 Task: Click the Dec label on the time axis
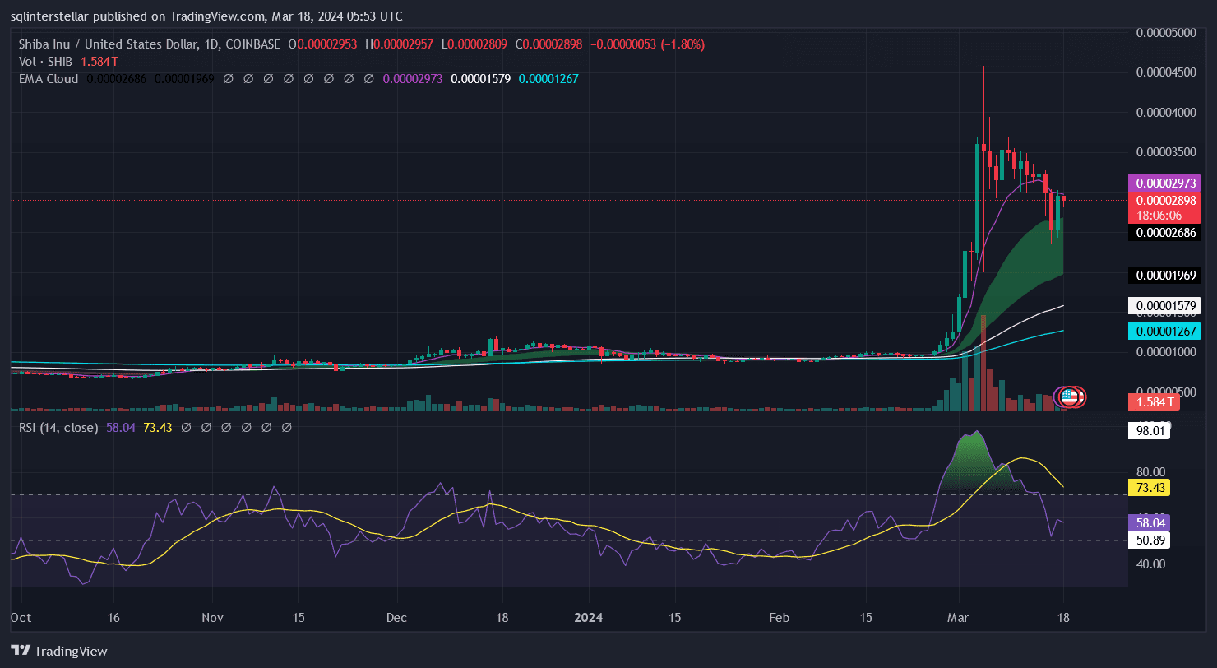(396, 617)
